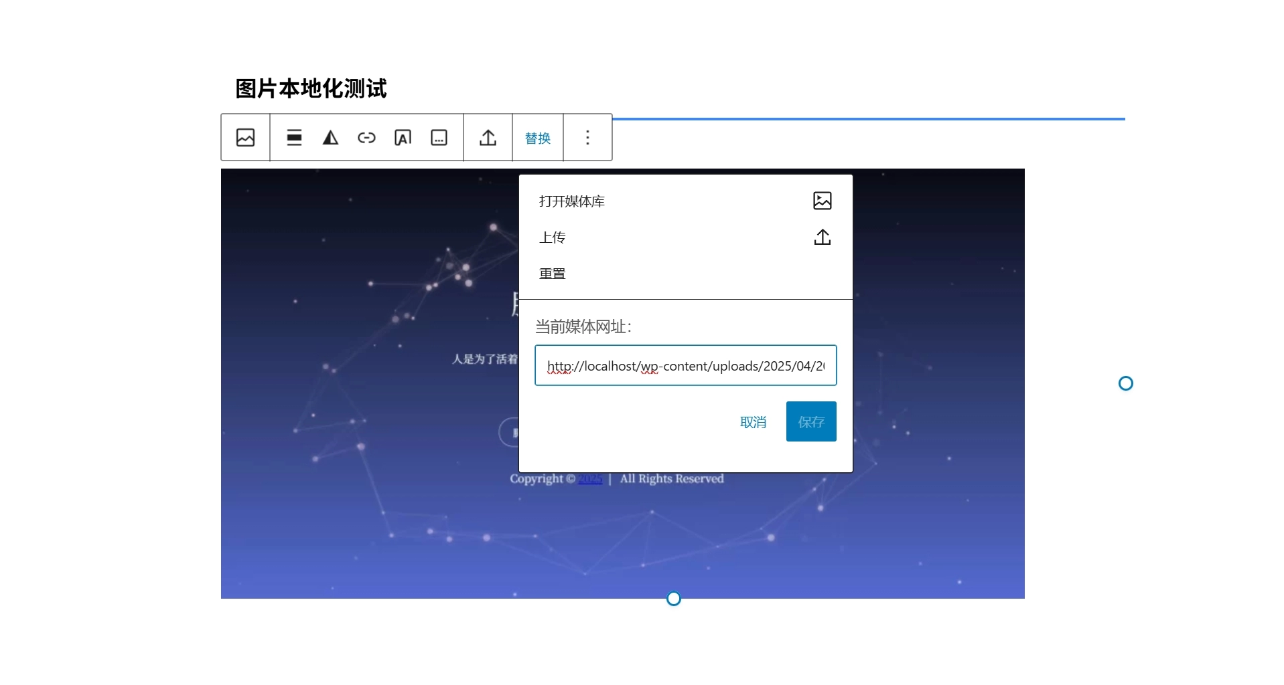The width and height of the screenshot is (1284, 685).
Task: Click the upload icon in the toolbar
Action: [488, 137]
